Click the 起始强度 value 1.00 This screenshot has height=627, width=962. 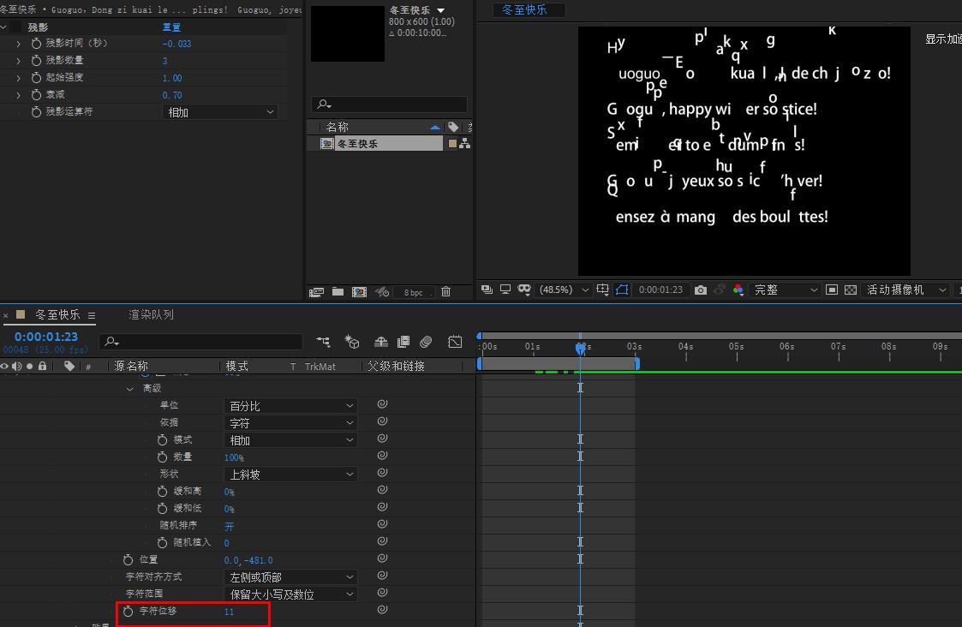tap(172, 78)
